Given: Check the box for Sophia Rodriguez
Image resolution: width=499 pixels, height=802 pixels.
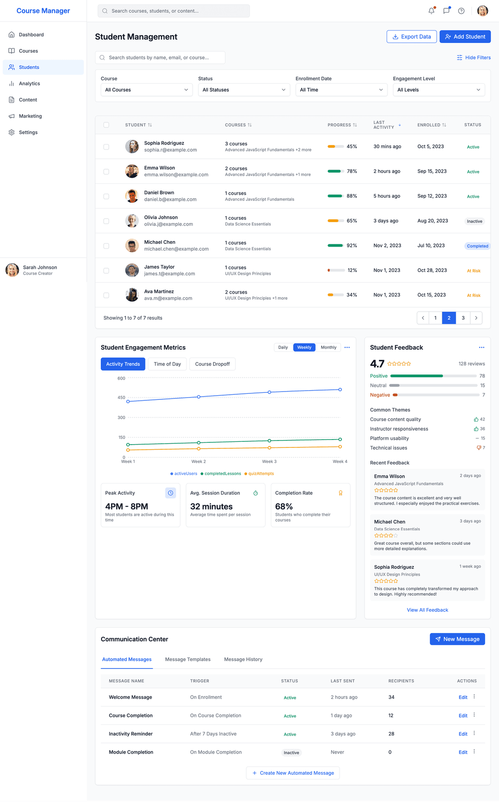Looking at the screenshot, I should coord(106,147).
